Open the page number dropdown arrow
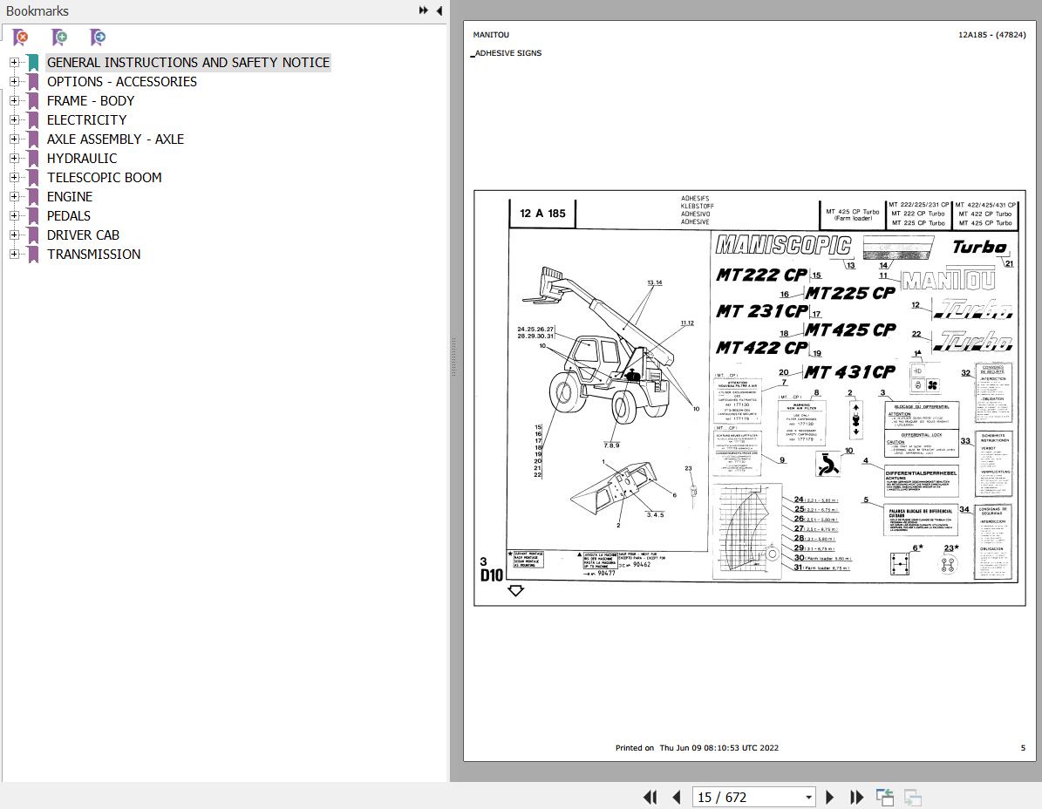 click(x=808, y=797)
